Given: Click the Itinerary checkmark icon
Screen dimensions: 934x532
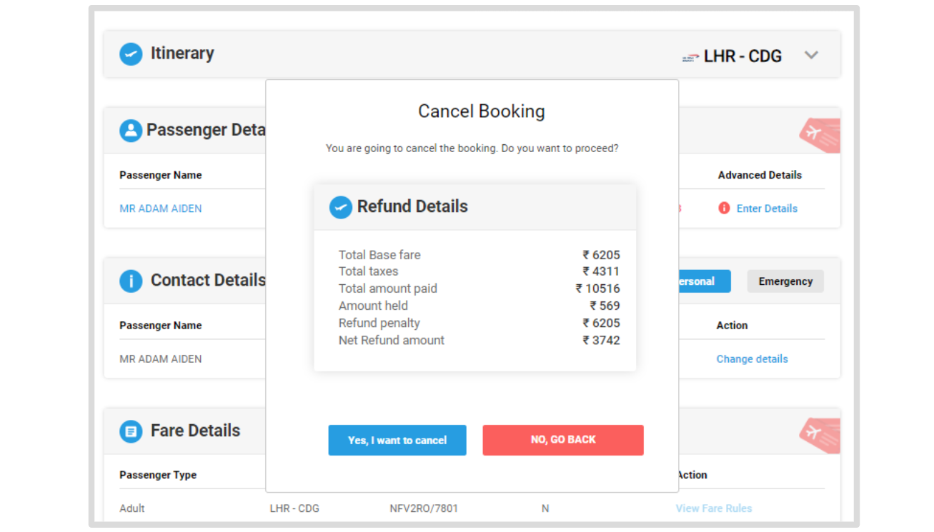Looking at the screenshot, I should point(131,54).
